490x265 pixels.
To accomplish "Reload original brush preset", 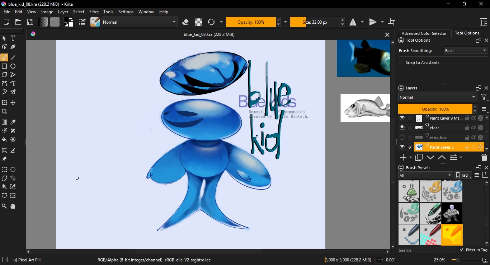I will tap(211, 22).
